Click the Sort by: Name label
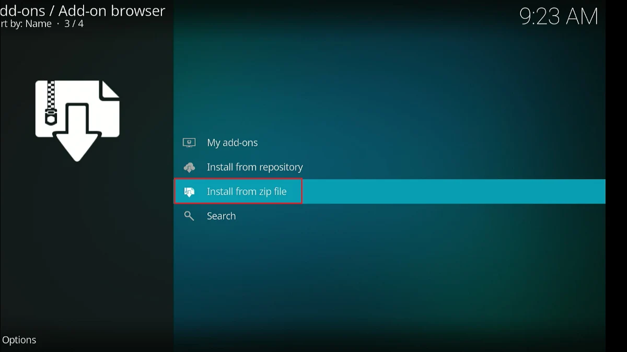This screenshot has width=627, height=352. click(25, 24)
